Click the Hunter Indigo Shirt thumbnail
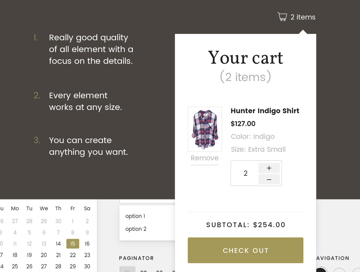360x272 pixels. (205, 129)
